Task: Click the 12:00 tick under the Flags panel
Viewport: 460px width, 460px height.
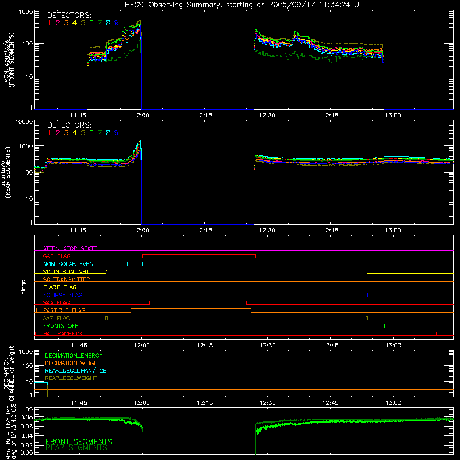Action: pyautogui.click(x=141, y=346)
